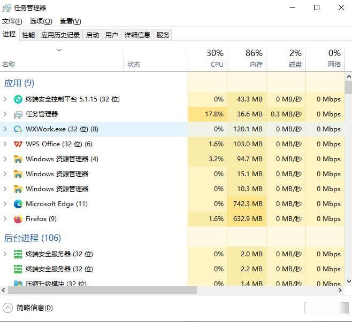Expand the WPS Office (32 位) group
Viewport: 352px width, 322px height.
(x=5, y=144)
